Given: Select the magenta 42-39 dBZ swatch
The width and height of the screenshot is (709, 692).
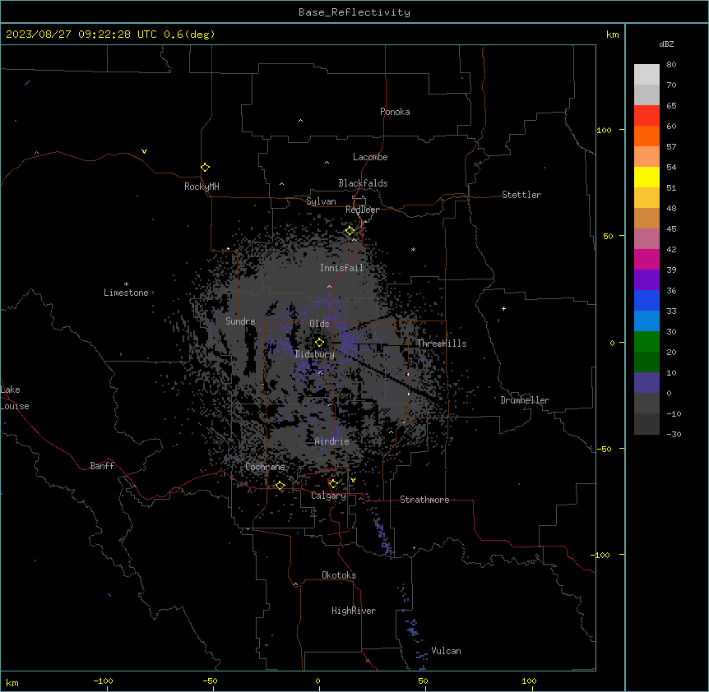Looking at the screenshot, I should click(x=646, y=259).
